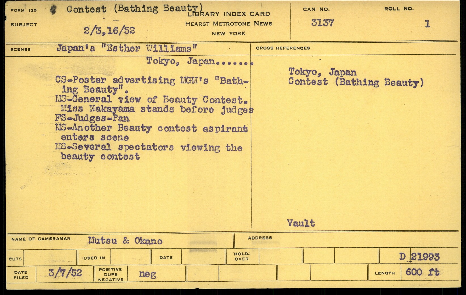466x295 pixels.
Task: Click the "Contest (Bathing Beauty)" cross reference
Action: coord(356,82)
